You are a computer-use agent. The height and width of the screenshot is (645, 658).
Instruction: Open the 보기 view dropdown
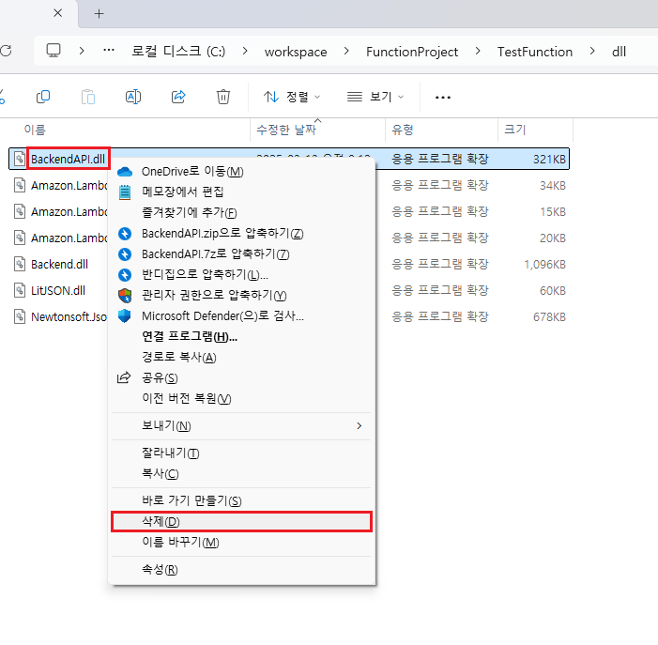pos(375,97)
